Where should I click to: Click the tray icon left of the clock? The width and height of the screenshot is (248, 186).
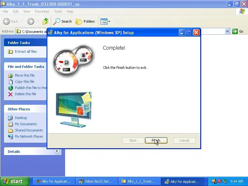pos(225,181)
